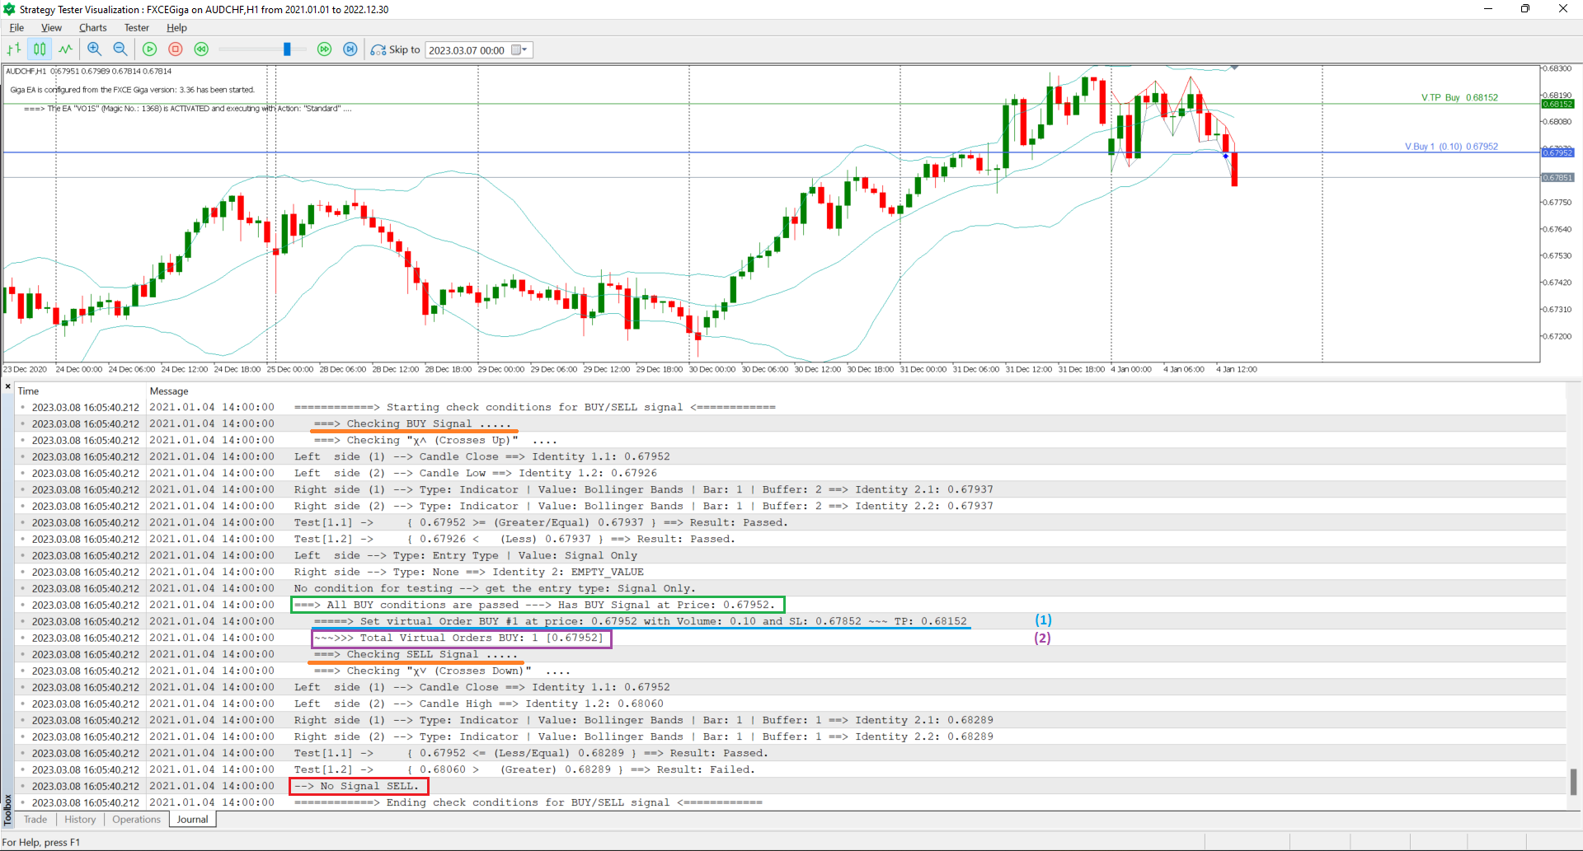Switch to line chart display mode

click(66, 49)
